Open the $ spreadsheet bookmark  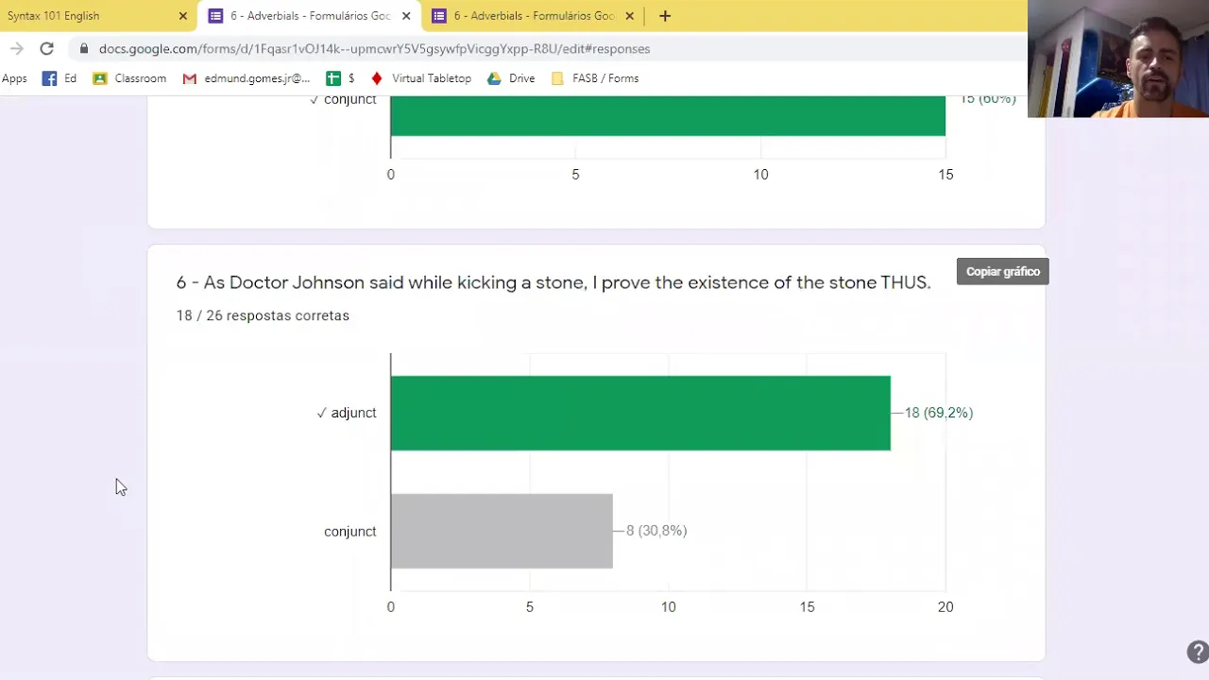pos(341,78)
